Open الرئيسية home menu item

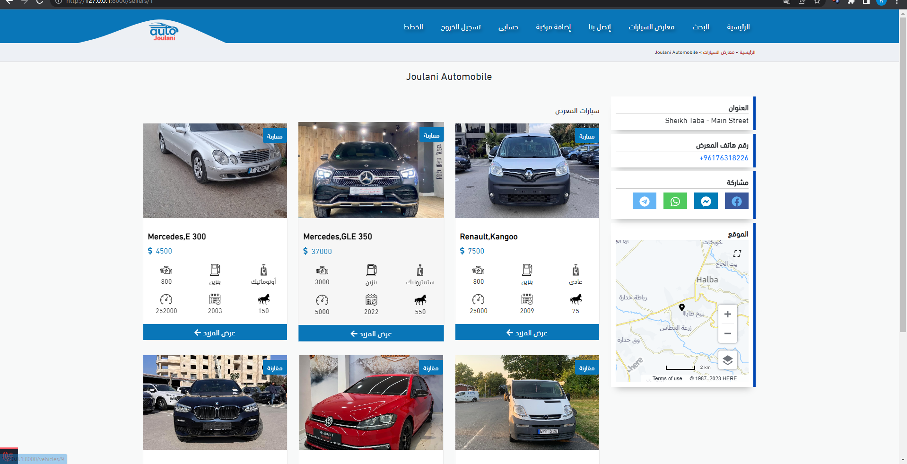[738, 27]
